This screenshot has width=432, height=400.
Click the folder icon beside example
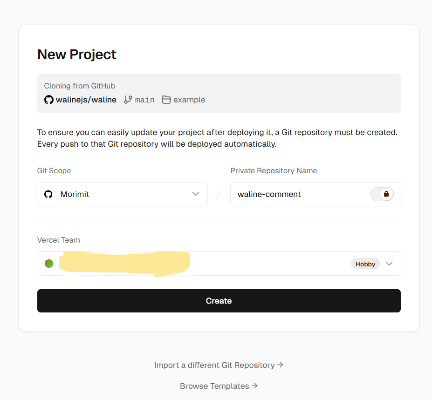pyautogui.click(x=166, y=100)
